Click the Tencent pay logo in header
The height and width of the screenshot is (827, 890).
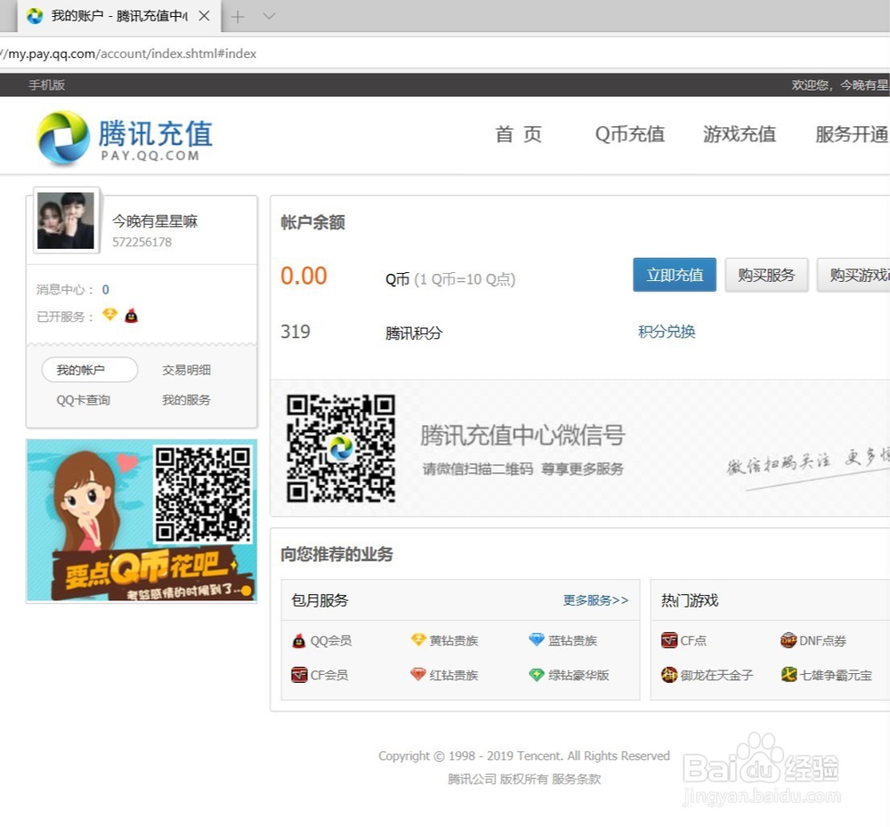pyautogui.click(x=125, y=138)
